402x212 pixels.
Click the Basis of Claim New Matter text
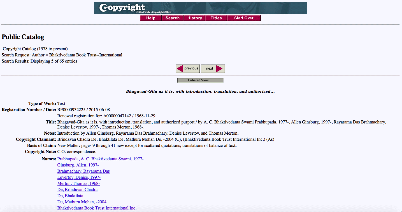[x=147, y=146]
